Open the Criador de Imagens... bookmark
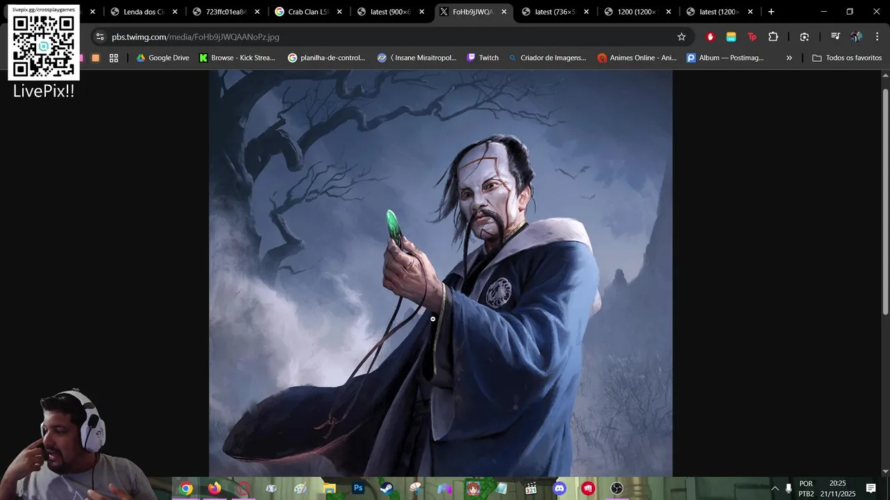Image resolution: width=890 pixels, height=500 pixels. pyautogui.click(x=547, y=58)
